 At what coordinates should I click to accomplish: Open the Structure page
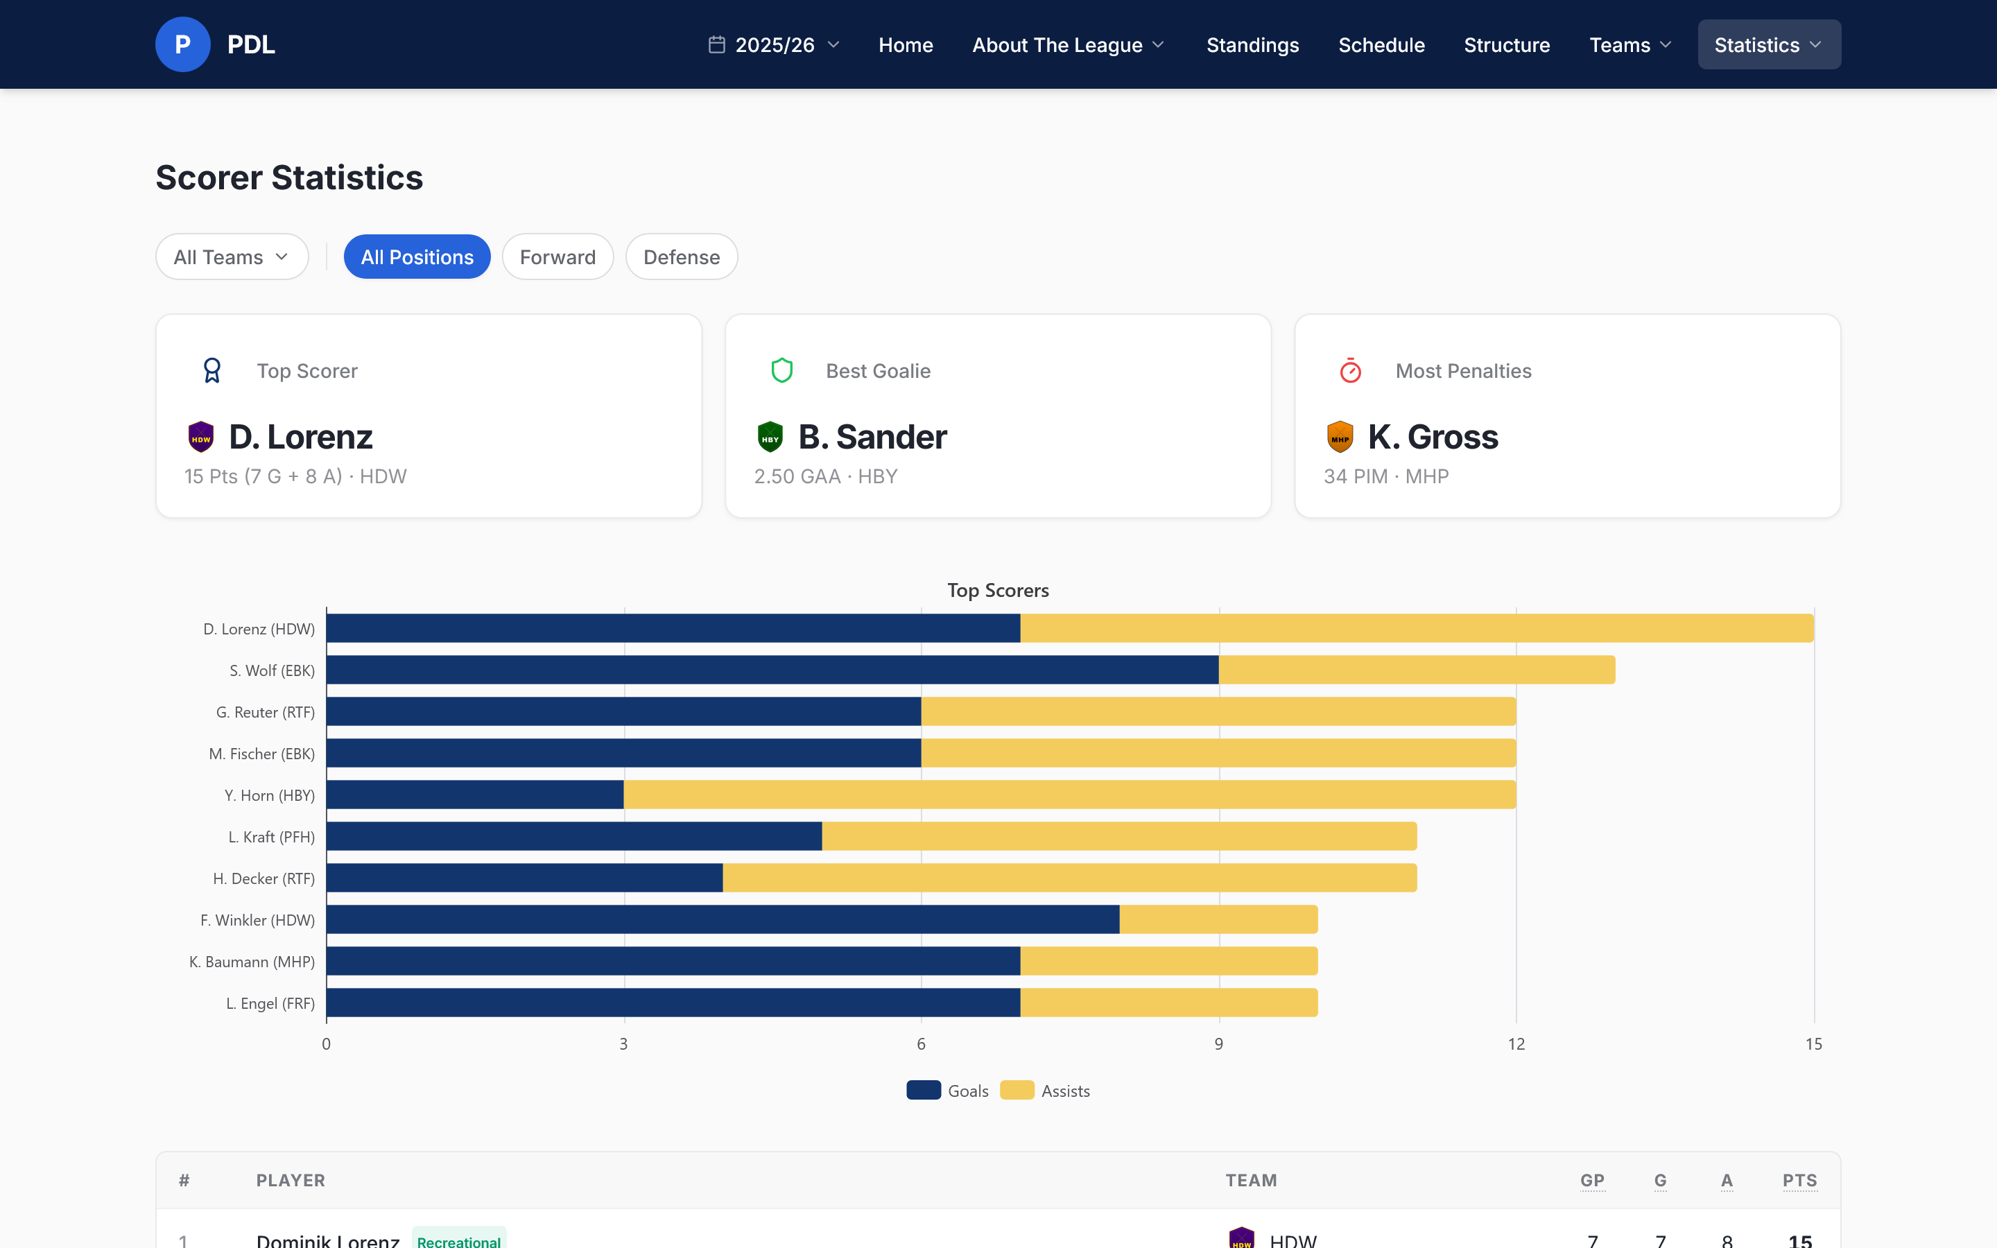click(1507, 44)
